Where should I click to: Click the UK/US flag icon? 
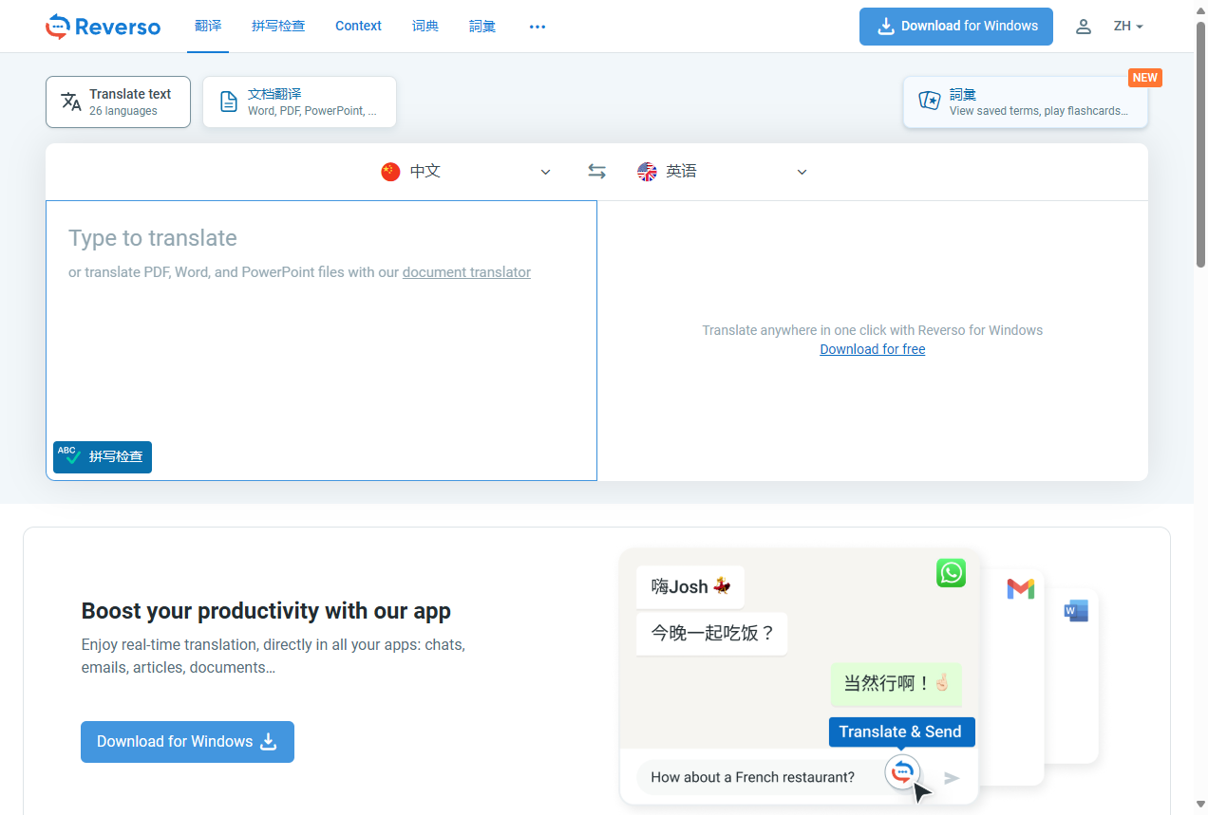click(x=647, y=172)
